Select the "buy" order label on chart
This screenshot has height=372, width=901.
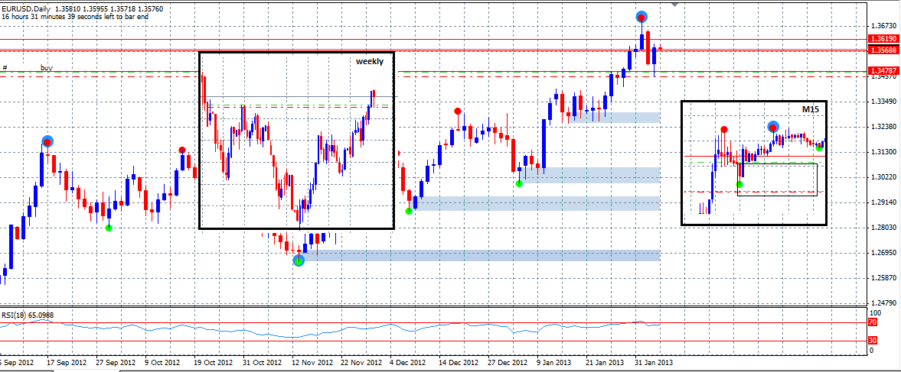[x=47, y=68]
